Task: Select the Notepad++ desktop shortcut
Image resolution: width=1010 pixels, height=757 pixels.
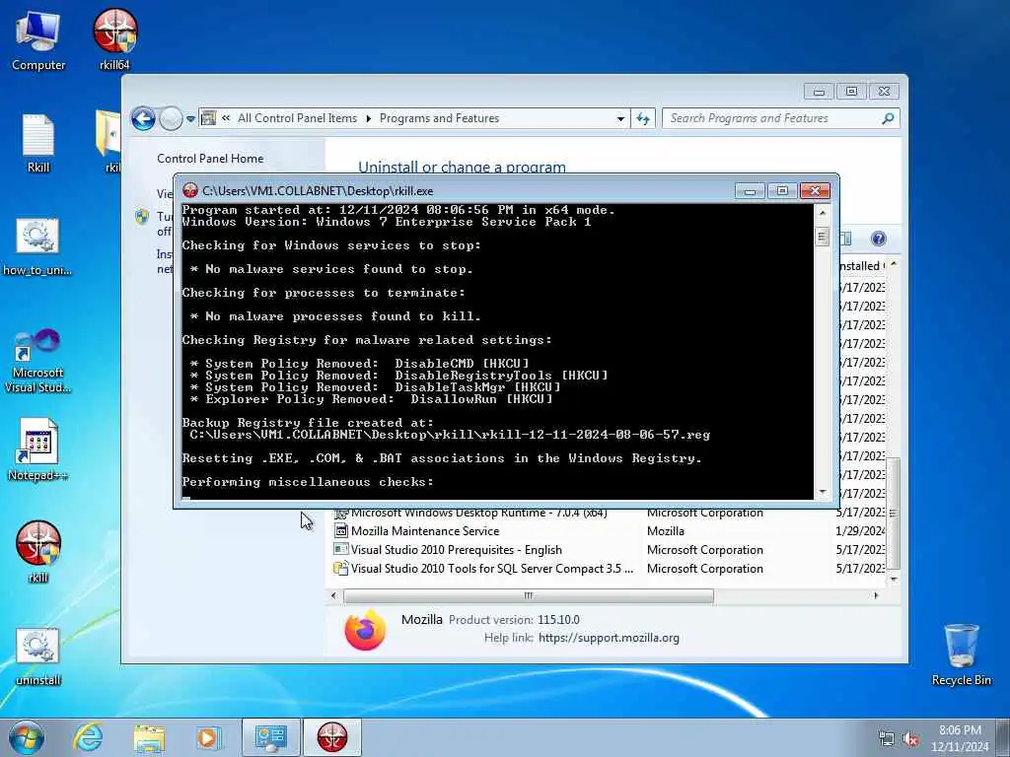Action: click(37, 449)
